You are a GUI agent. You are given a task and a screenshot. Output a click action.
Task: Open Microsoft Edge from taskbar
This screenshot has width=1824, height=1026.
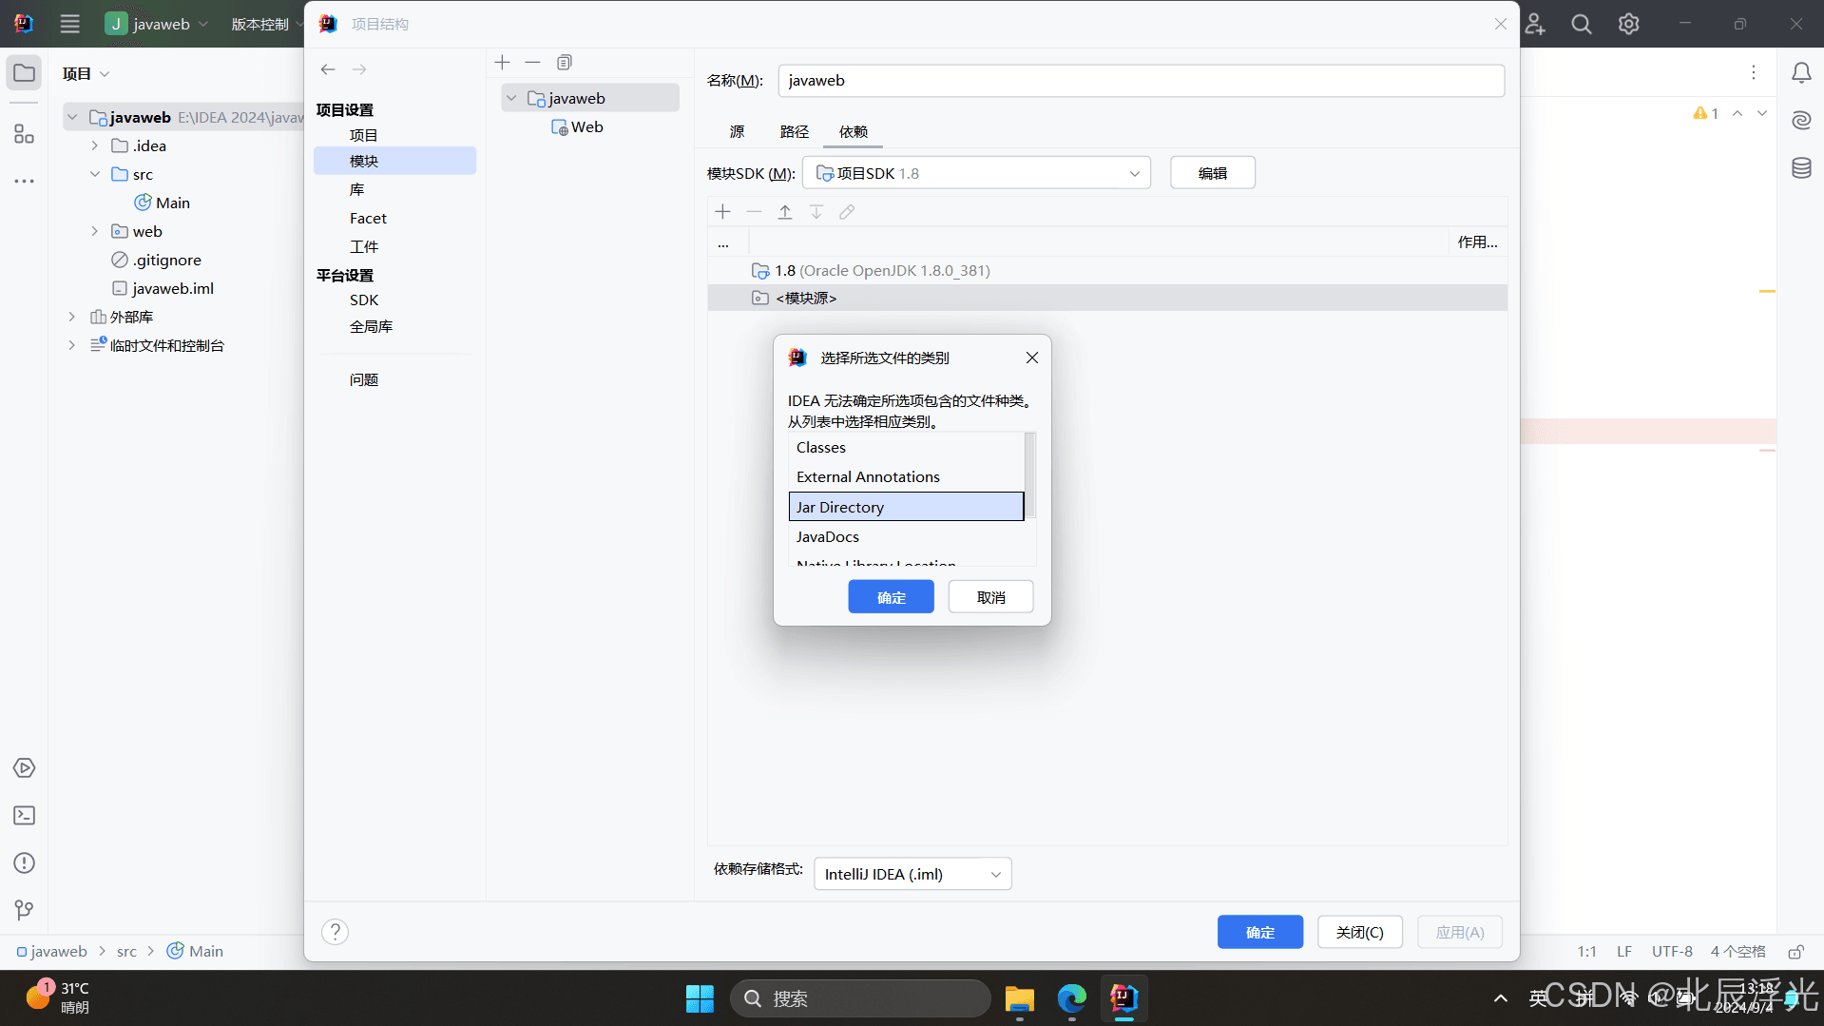click(x=1071, y=998)
